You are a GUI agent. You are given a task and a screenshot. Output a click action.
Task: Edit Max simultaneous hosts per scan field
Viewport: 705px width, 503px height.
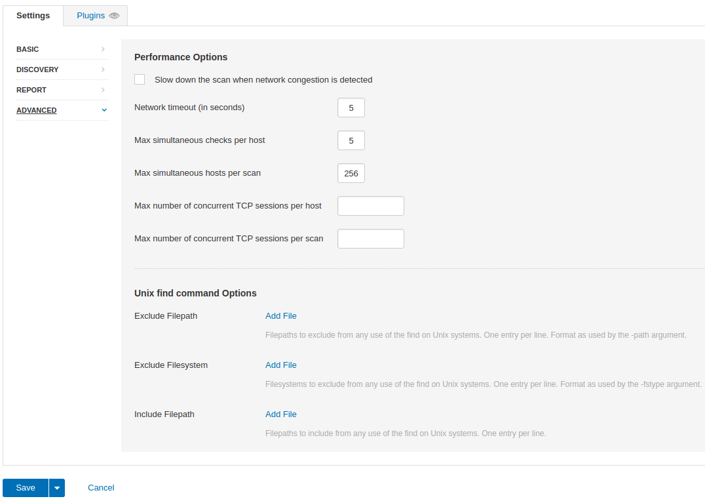(351, 174)
